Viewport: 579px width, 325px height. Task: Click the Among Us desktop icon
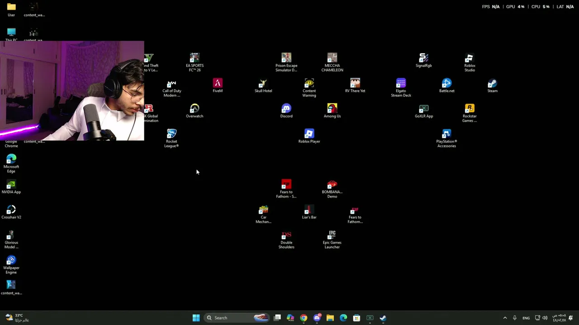tap(332, 111)
